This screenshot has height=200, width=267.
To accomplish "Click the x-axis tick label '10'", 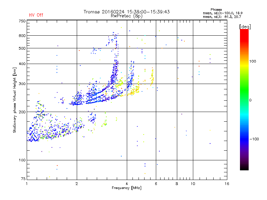I will (x=193, y=184).
